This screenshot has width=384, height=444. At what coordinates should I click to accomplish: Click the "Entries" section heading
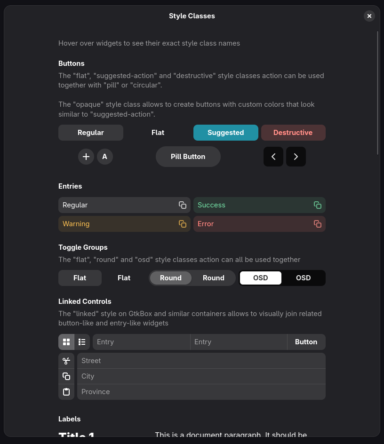point(70,186)
